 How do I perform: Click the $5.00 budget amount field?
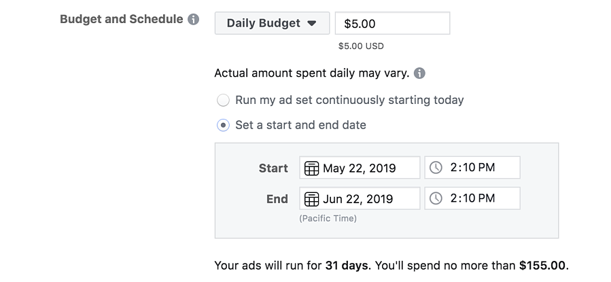click(x=392, y=23)
